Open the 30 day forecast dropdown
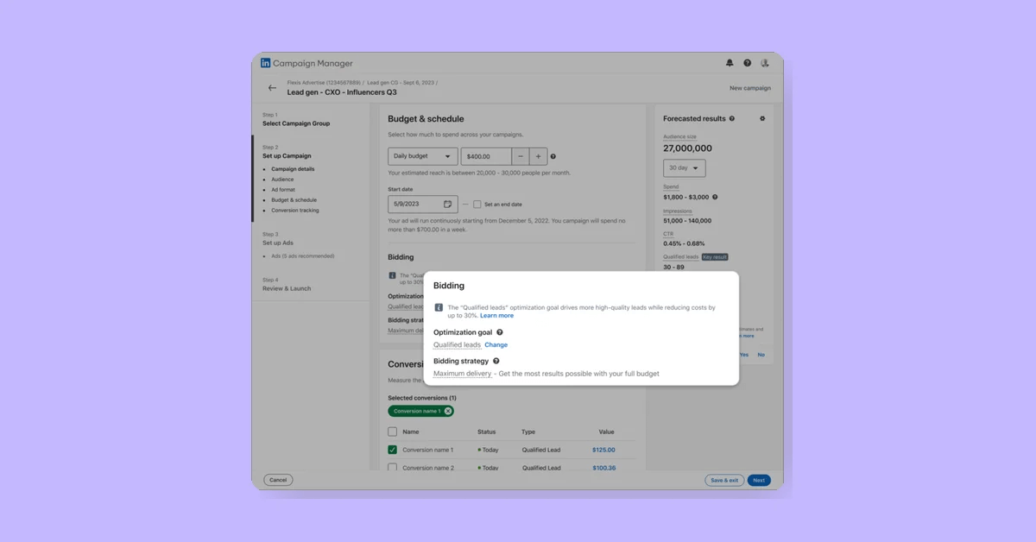 click(x=684, y=167)
